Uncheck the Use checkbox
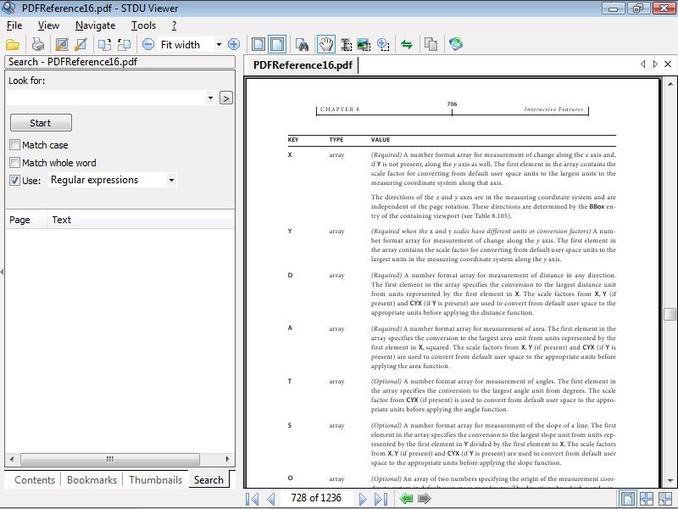Viewport: 678px width, 509px height. pos(15,180)
